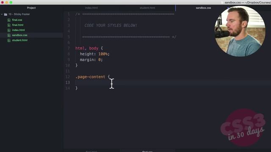Select index.html in the project tree
271x152 pixels.
pos(18,30)
